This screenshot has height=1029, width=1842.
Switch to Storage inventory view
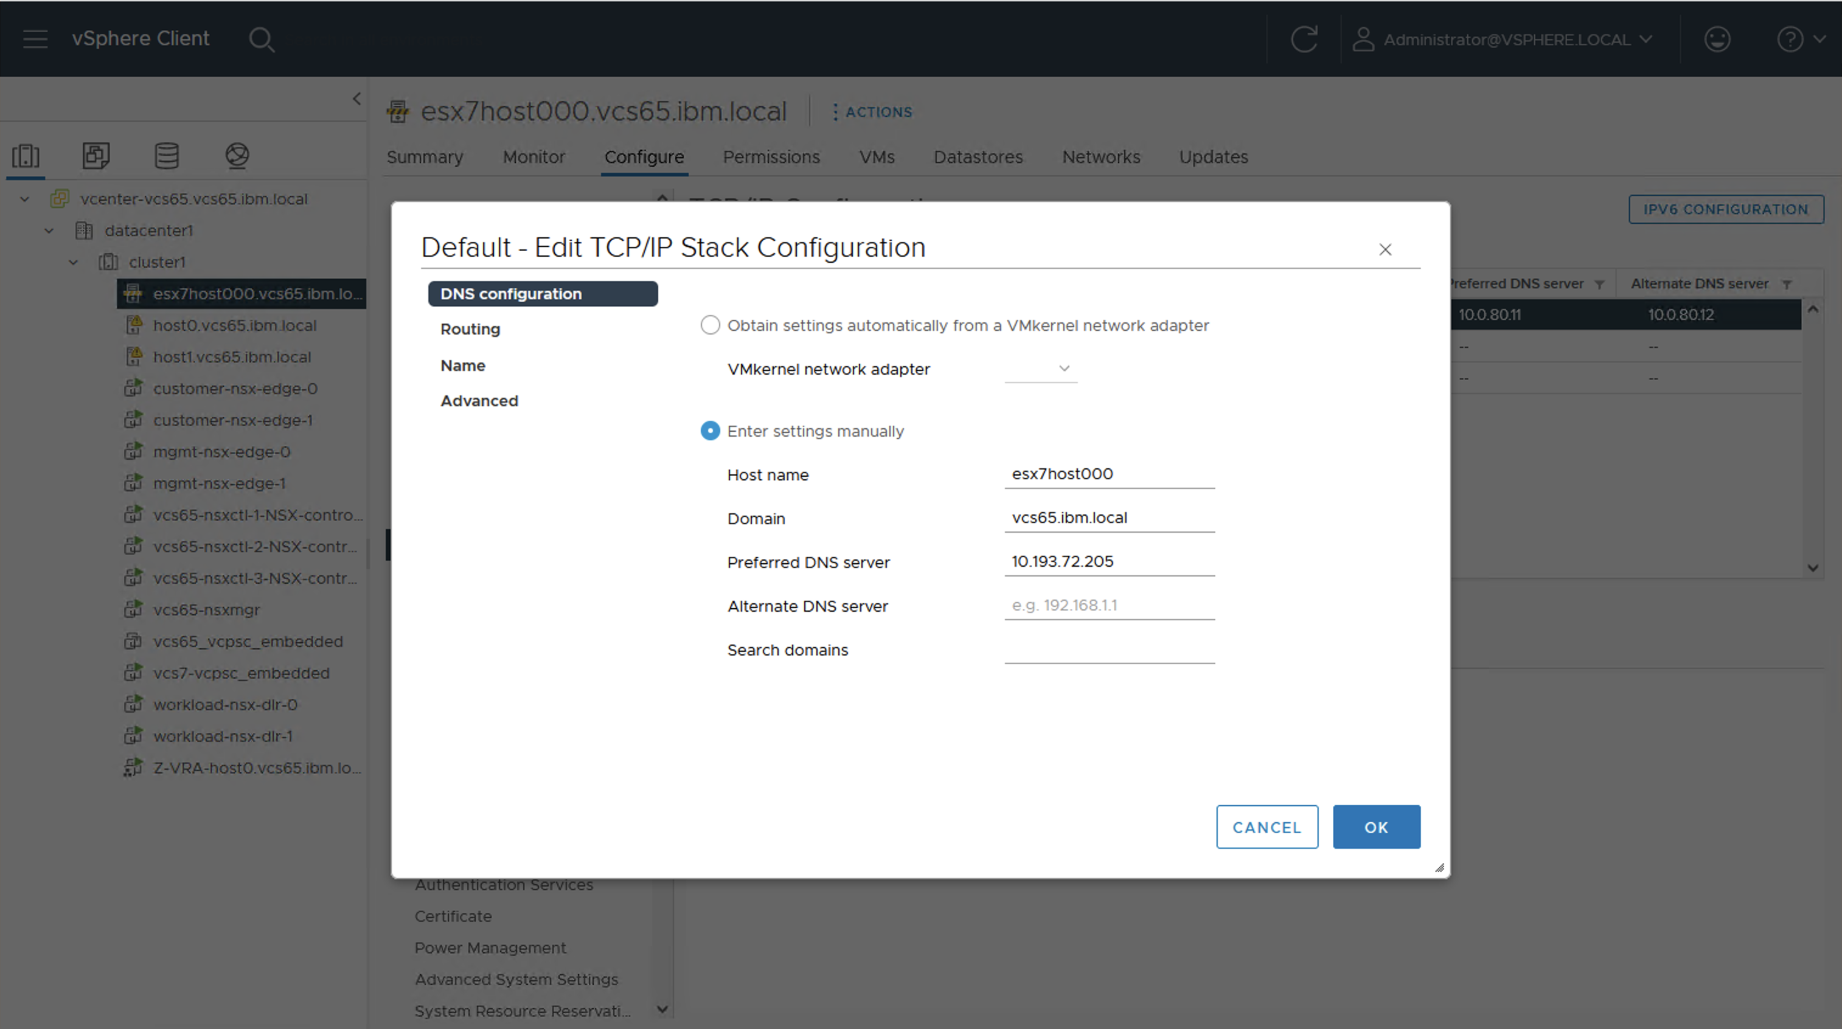pos(167,155)
